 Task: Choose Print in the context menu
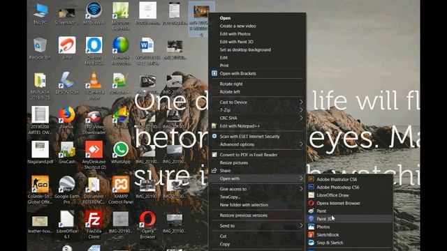(x=258, y=66)
